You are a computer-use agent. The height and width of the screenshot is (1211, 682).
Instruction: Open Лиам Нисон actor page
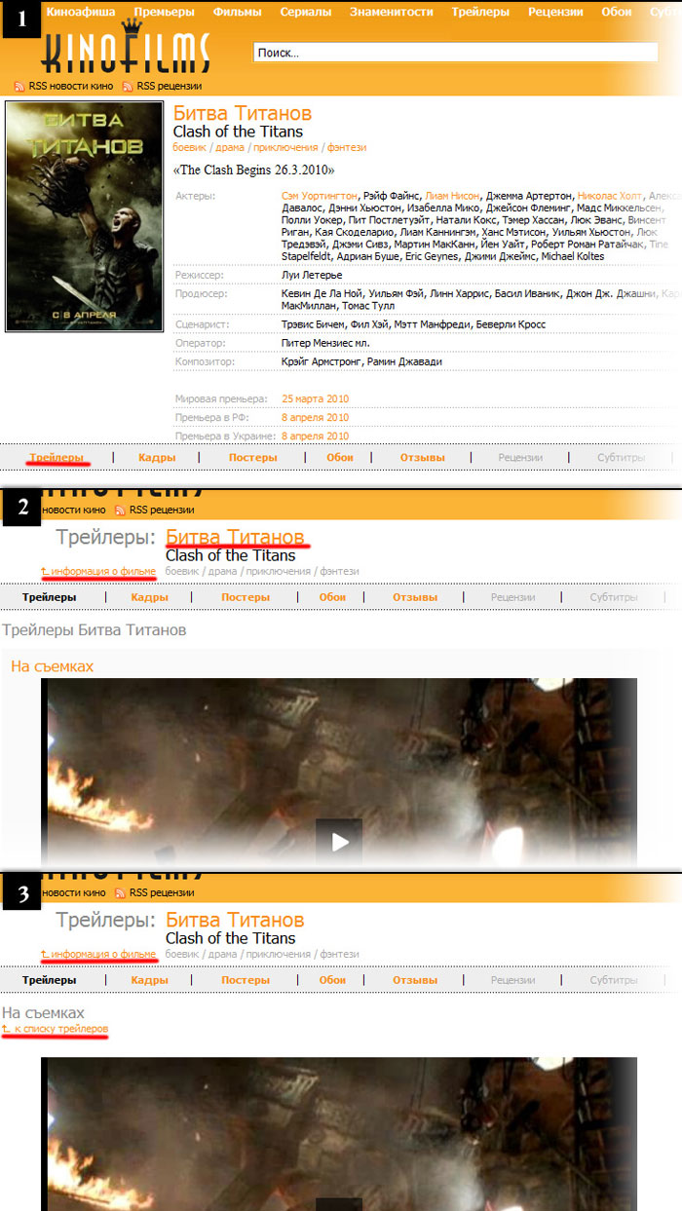click(x=453, y=196)
